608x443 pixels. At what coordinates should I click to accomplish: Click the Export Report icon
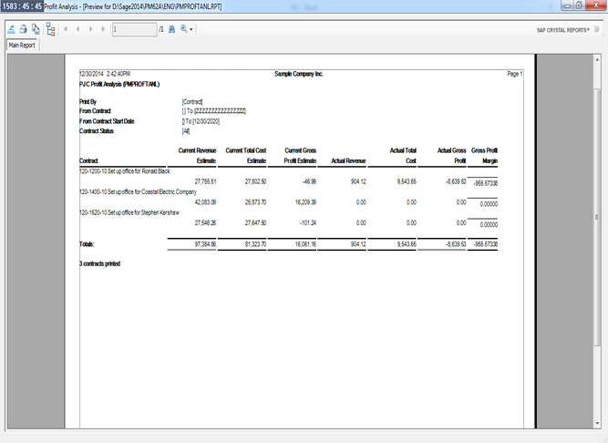coord(11,29)
